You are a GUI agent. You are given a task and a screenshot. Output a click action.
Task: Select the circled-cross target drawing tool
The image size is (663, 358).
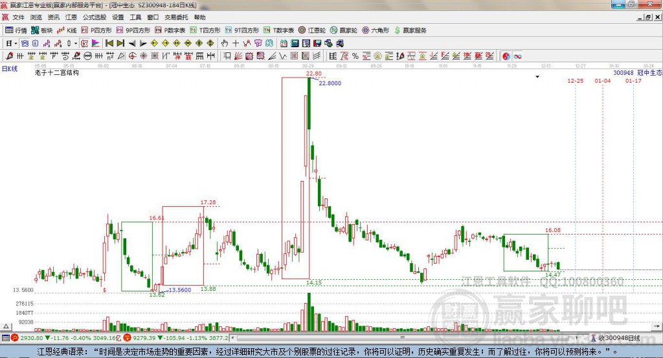(132, 56)
